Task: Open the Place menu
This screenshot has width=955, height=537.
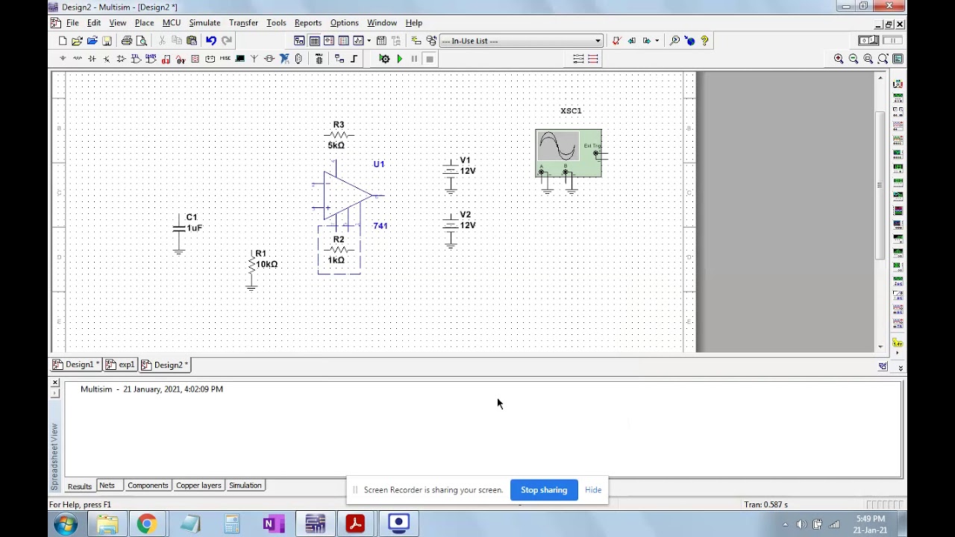Action: coord(144,23)
